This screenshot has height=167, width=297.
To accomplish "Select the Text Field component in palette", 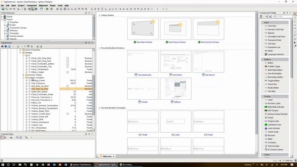I will (x=271, y=26).
